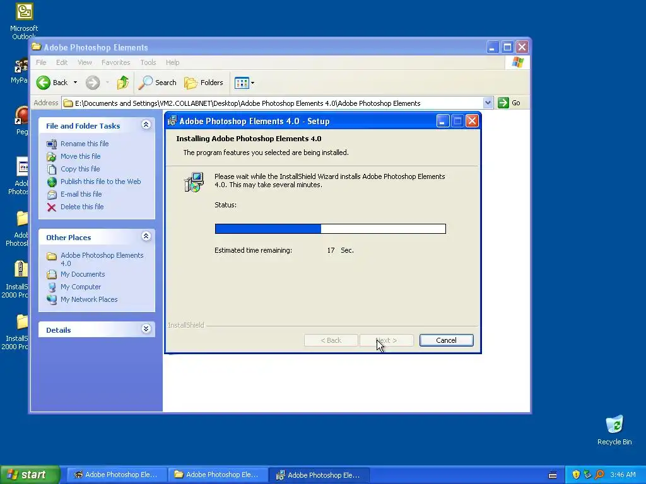Click the Search toolbar button
This screenshot has width=646, height=484.
[x=157, y=83]
